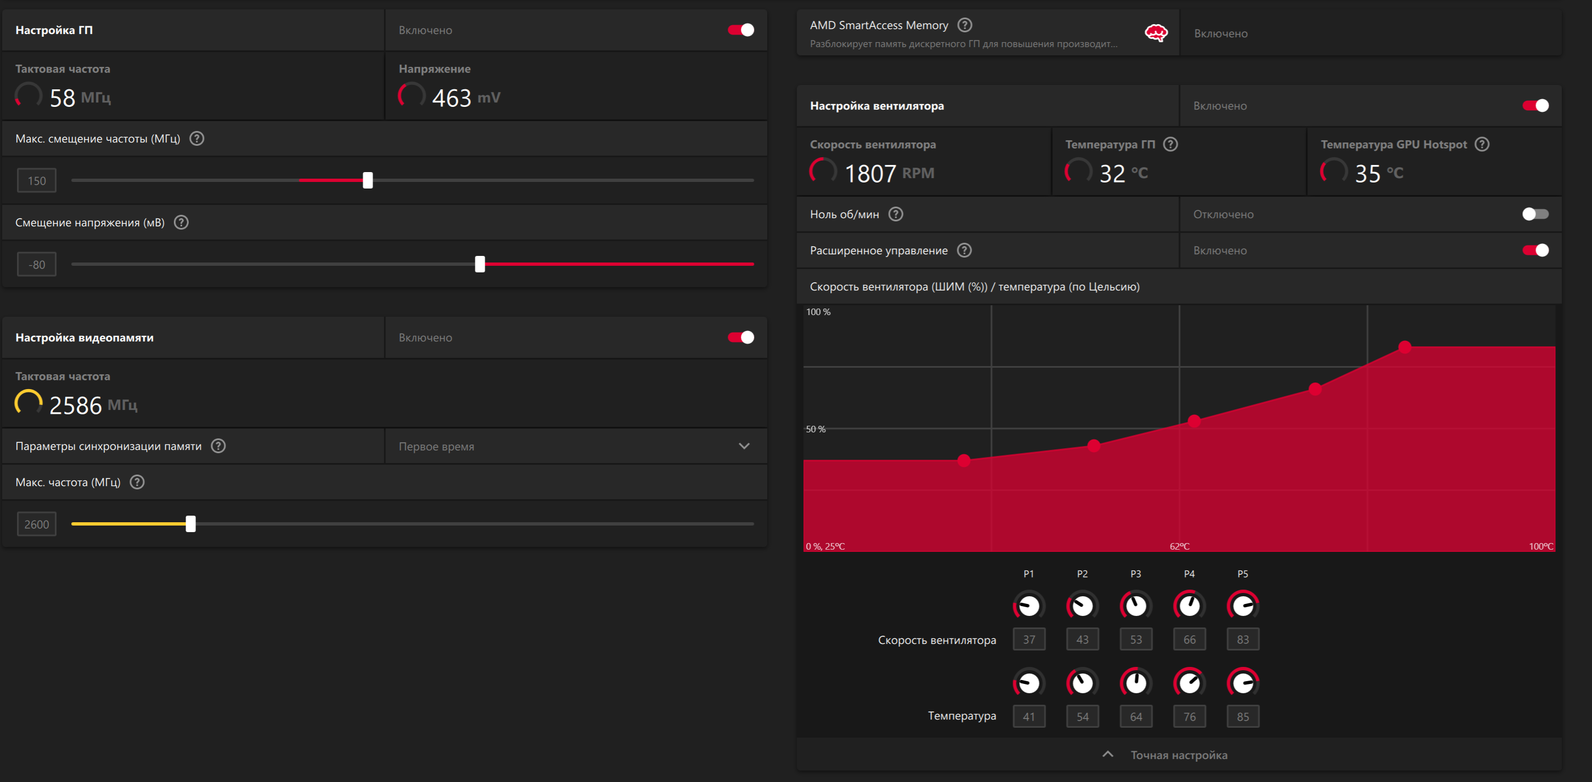
Task: Click the SmartAccess Memory brain icon
Action: [1155, 33]
